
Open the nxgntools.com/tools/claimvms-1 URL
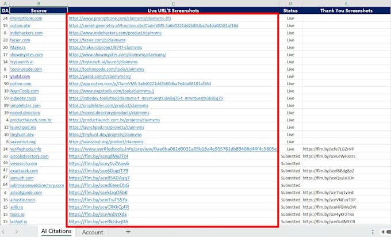click(111, 91)
